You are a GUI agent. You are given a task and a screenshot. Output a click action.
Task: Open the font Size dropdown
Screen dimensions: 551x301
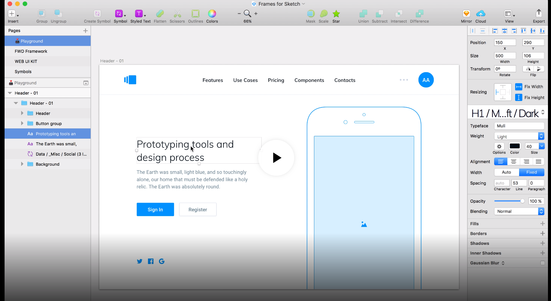point(542,146)
